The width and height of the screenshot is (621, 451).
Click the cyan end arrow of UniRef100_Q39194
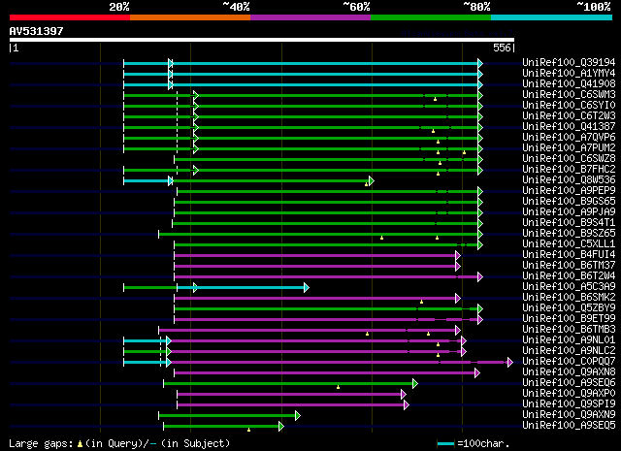coord(480,63)
